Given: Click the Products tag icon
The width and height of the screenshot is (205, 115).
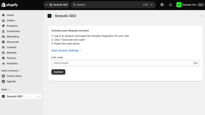Looking at the screenshot, I should [x=3, y=26].
